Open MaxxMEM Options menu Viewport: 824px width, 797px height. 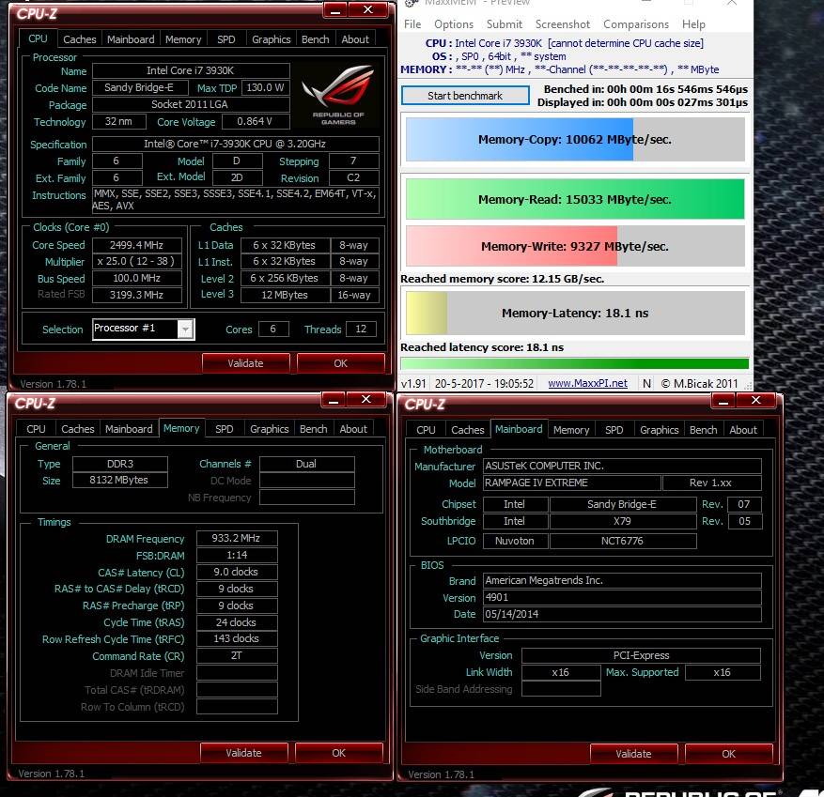pyautogui.click(x=454, y=24)
